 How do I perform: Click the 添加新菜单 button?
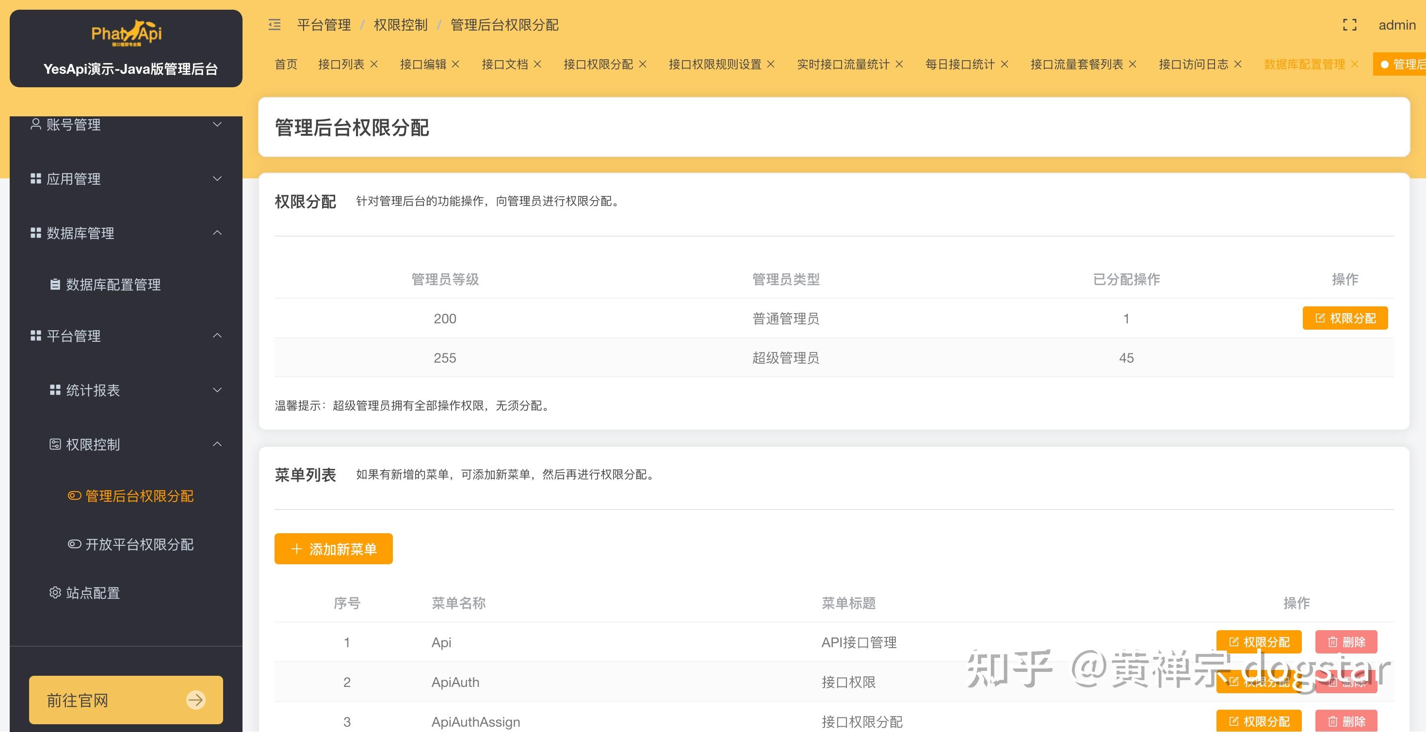pos(333,549)
